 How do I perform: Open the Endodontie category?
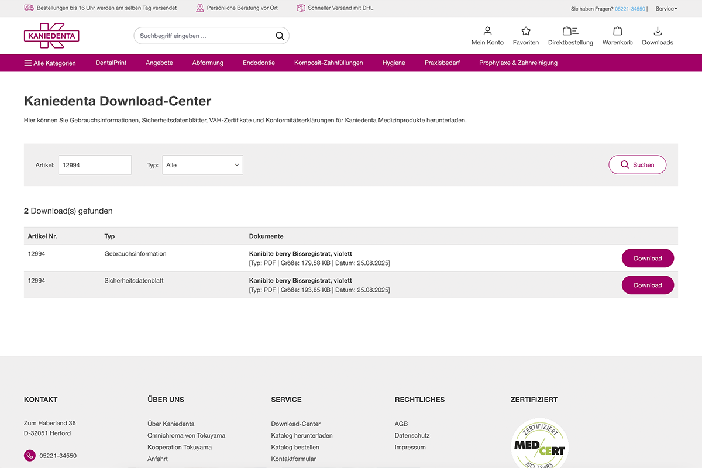259,63
